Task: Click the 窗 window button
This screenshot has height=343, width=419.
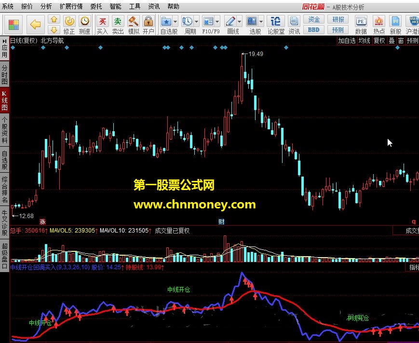Action: (401, 41)
